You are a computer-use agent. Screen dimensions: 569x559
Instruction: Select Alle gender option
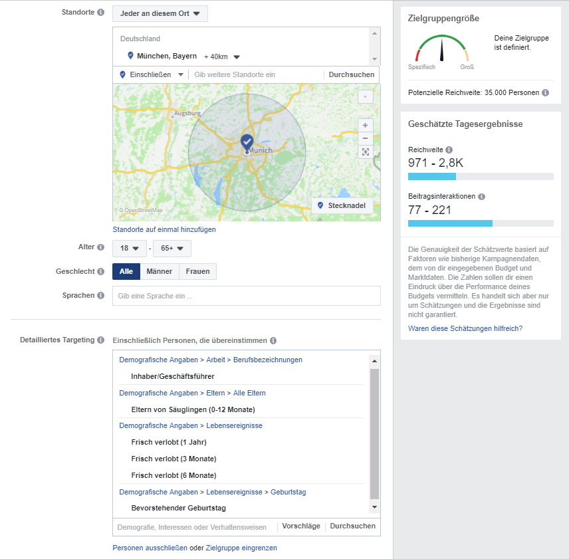click(126, 271)
